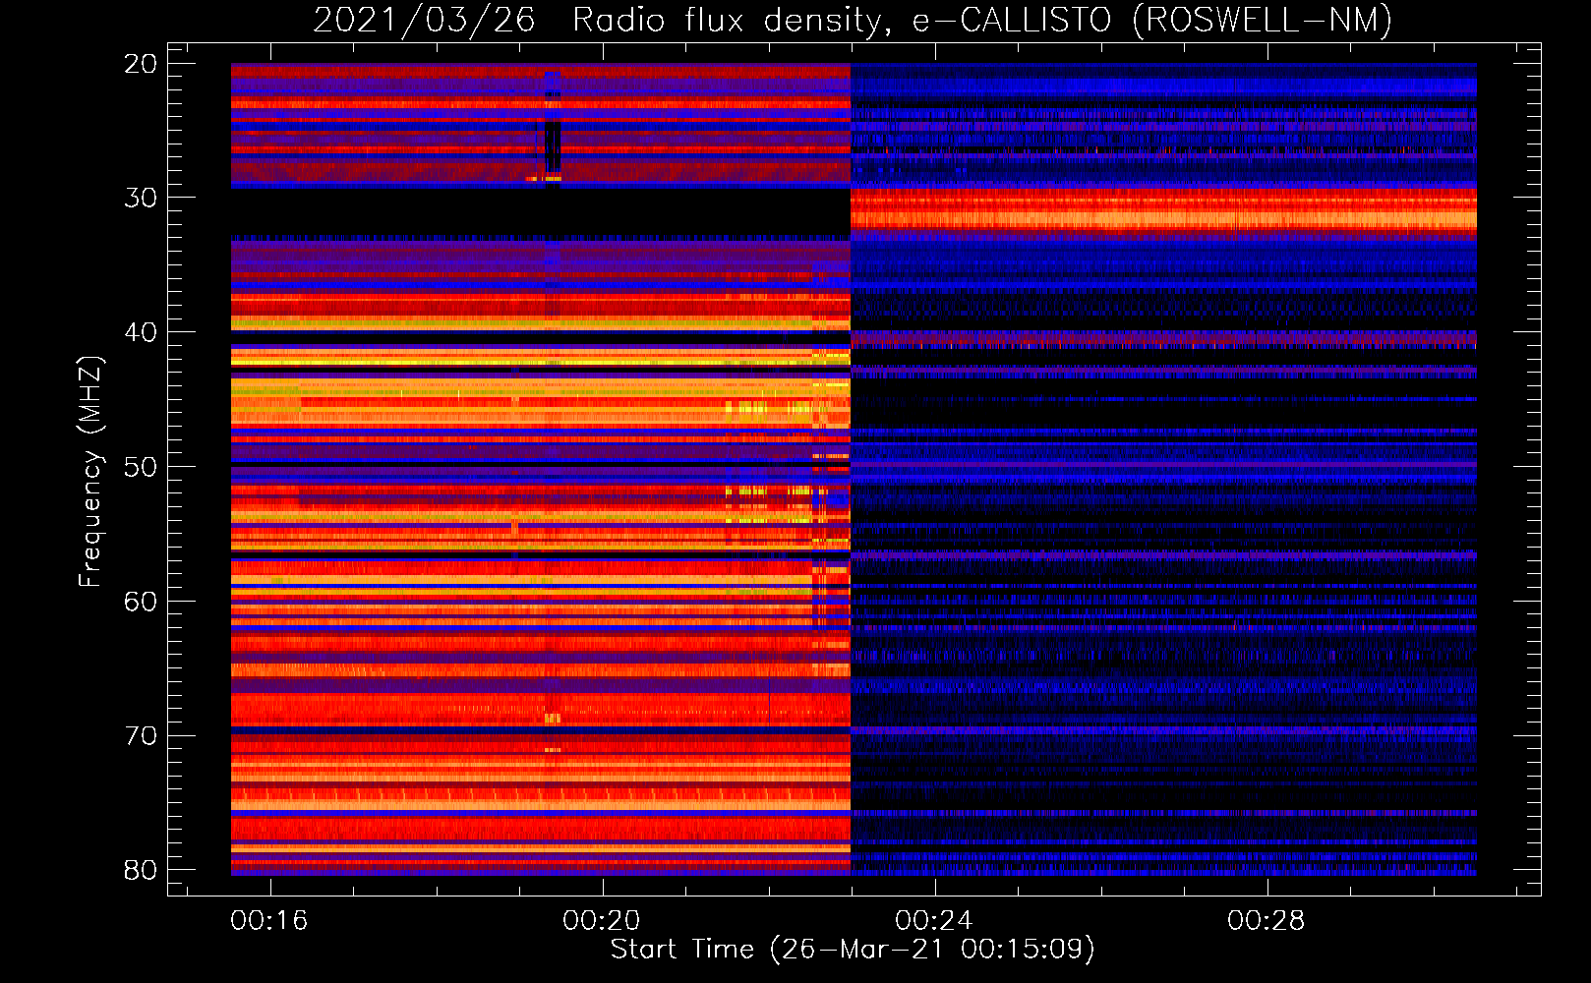Click the 50 frequency tick label
The width and height of the screenshot is (1591, 983).
142,467
